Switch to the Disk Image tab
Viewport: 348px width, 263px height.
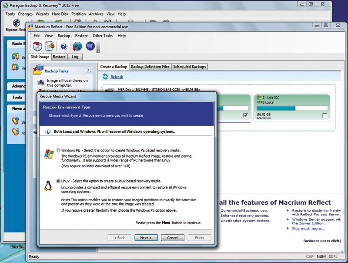[x=40, y=57]
